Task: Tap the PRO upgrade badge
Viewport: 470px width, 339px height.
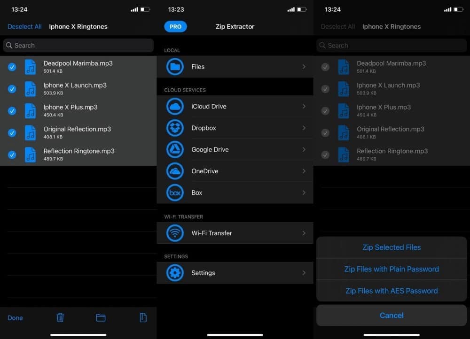Action: point(175,27)
